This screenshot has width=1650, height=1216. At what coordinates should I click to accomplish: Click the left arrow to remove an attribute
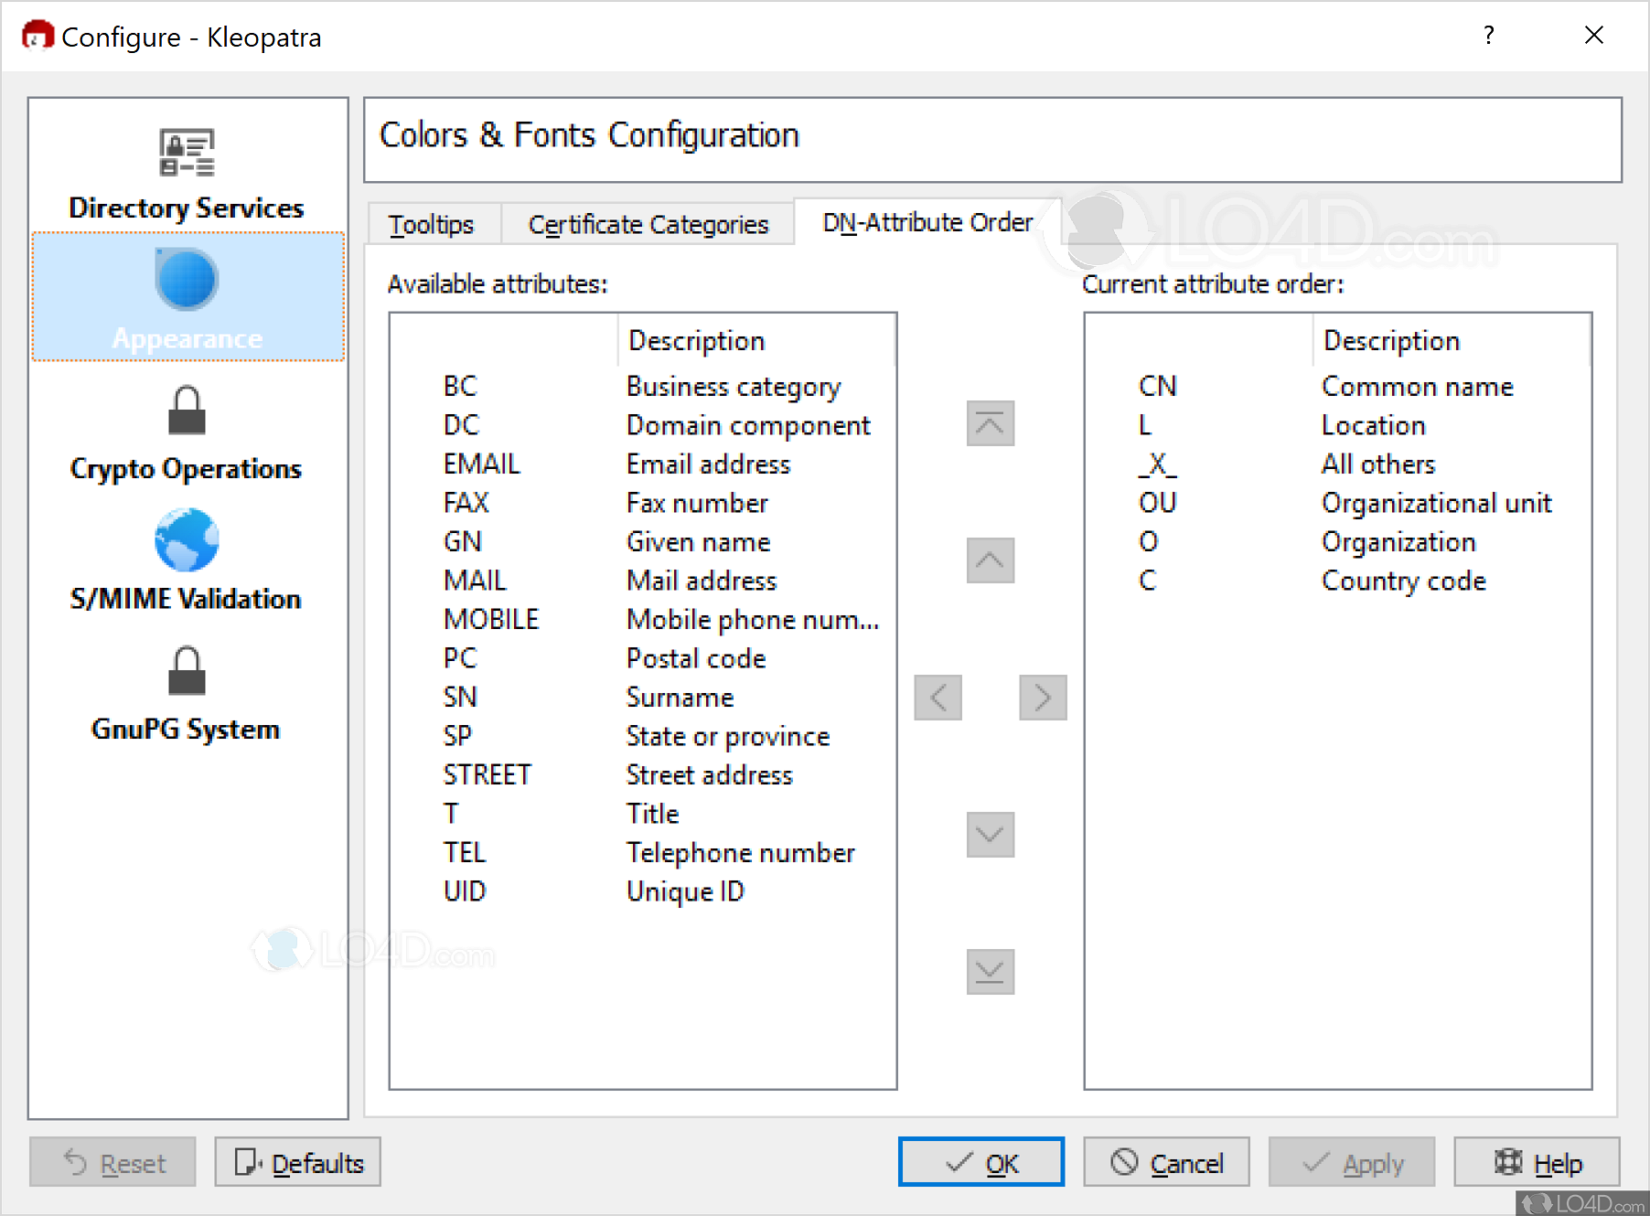[937, 698]
